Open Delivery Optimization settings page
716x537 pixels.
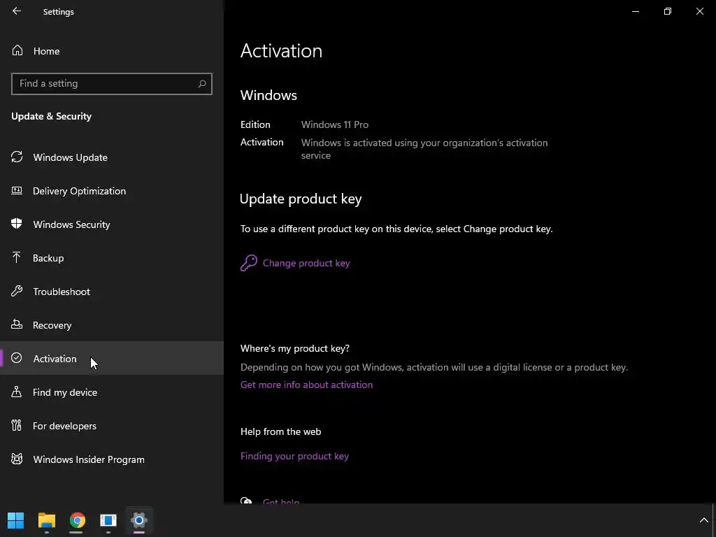point(112,191)
